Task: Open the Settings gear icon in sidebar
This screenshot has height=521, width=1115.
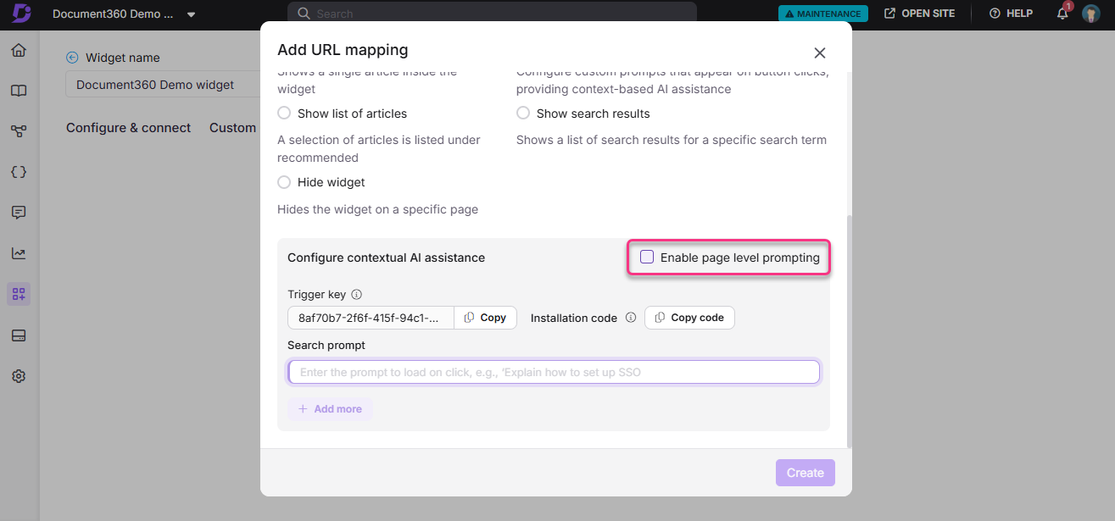Action: point(19,376)
